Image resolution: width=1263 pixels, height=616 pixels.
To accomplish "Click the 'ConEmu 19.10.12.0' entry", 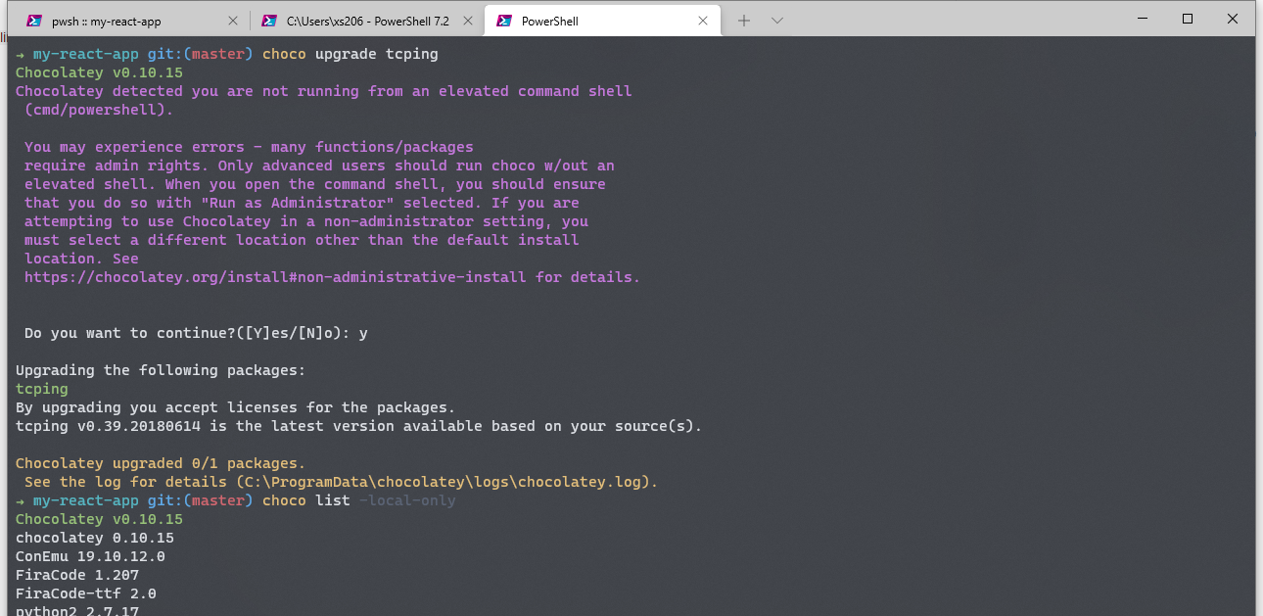I will coord(90,556).
